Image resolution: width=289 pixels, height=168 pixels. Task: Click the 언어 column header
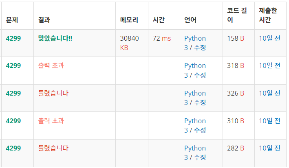[190, 20]
